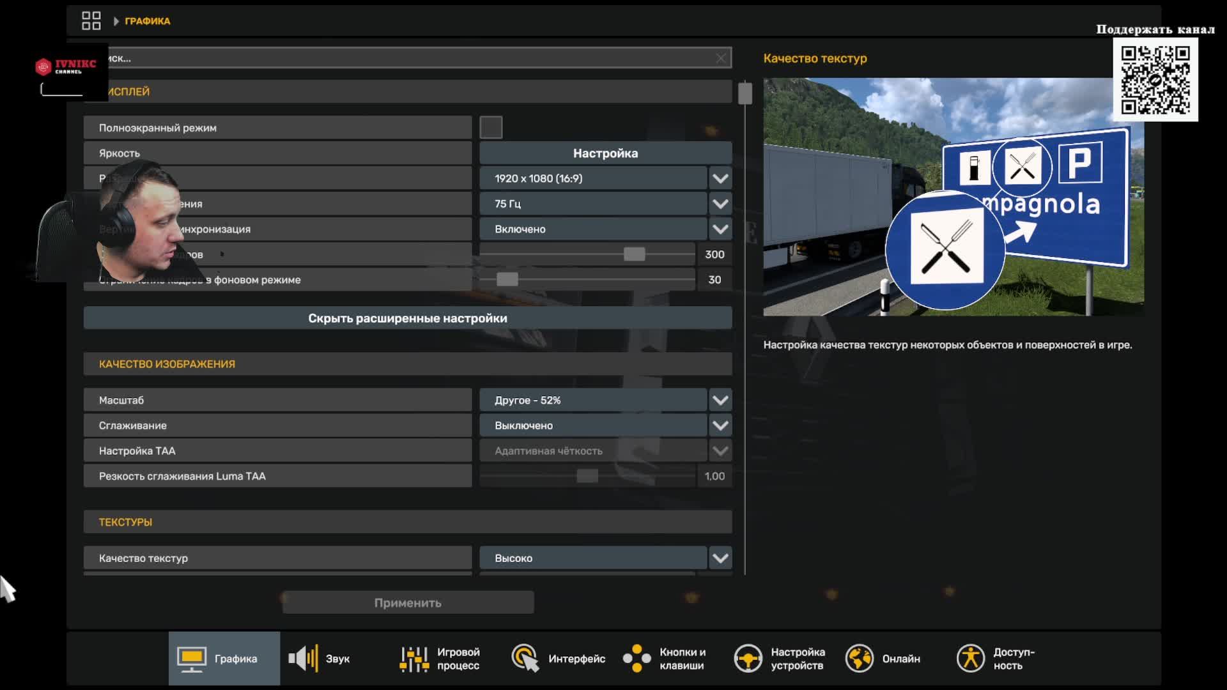The width and height of the screenshot is (1227, 690).
Task: Clear the search field with the X
Action: point(721,57)
